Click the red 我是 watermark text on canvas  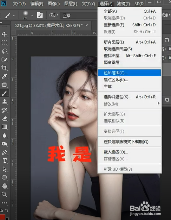coord(70,154)
